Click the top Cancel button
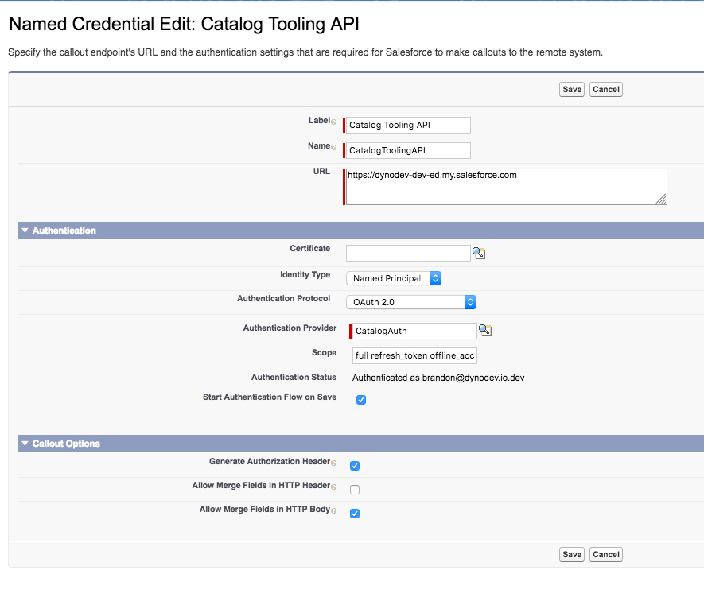Viewport: 704px width, 601px height. tap(605, 89)
